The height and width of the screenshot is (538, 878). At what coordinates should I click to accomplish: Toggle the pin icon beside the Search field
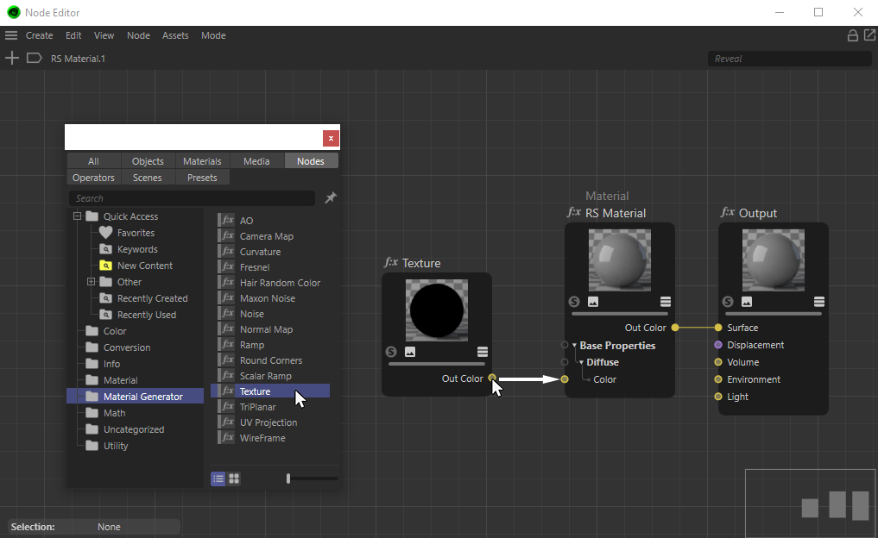pyautogui.click(x=330, y=198)
